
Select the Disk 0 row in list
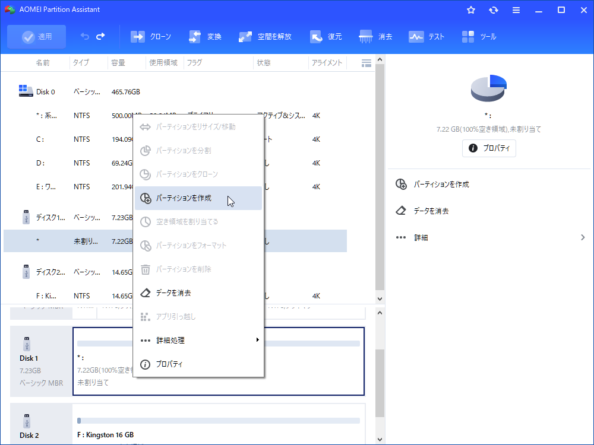pyautogui.click(x=46, y=92)
